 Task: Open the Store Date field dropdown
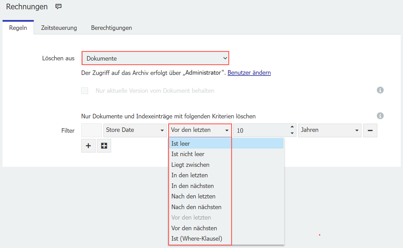pyautogui.click(x=135, y=130)
